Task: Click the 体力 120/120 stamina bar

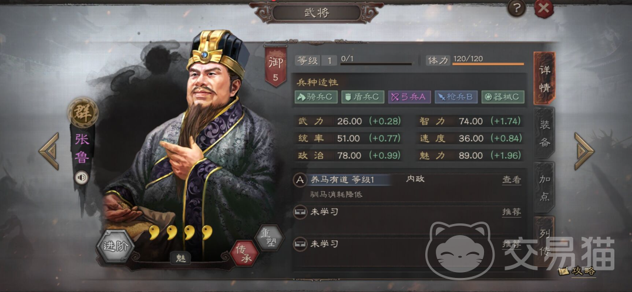Action: tap(476, 61)
